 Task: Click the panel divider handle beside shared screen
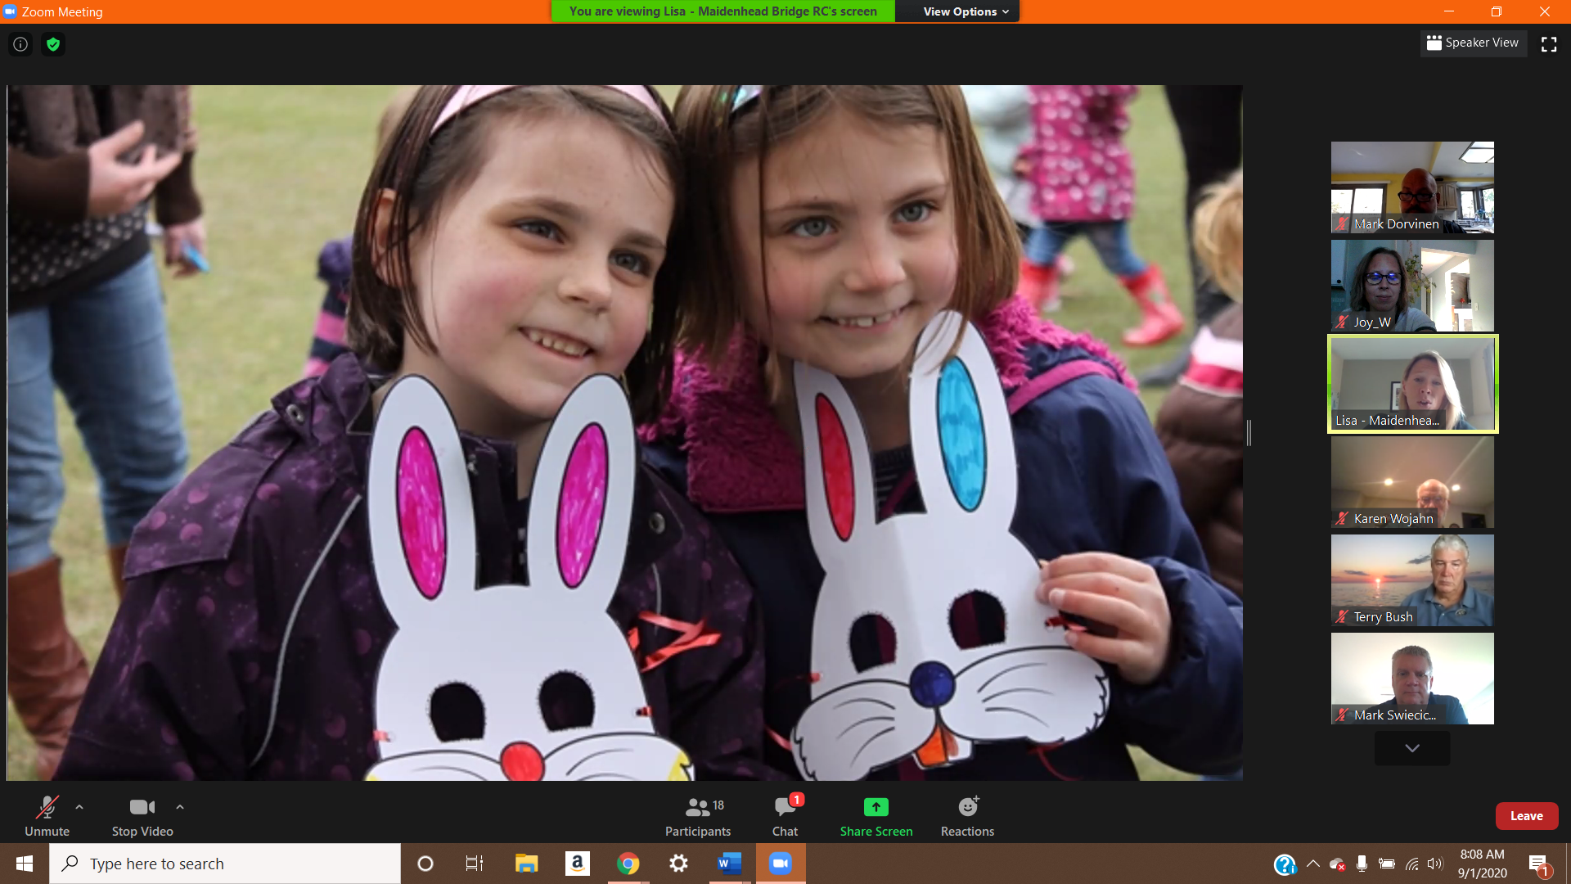click(1249, 432)
